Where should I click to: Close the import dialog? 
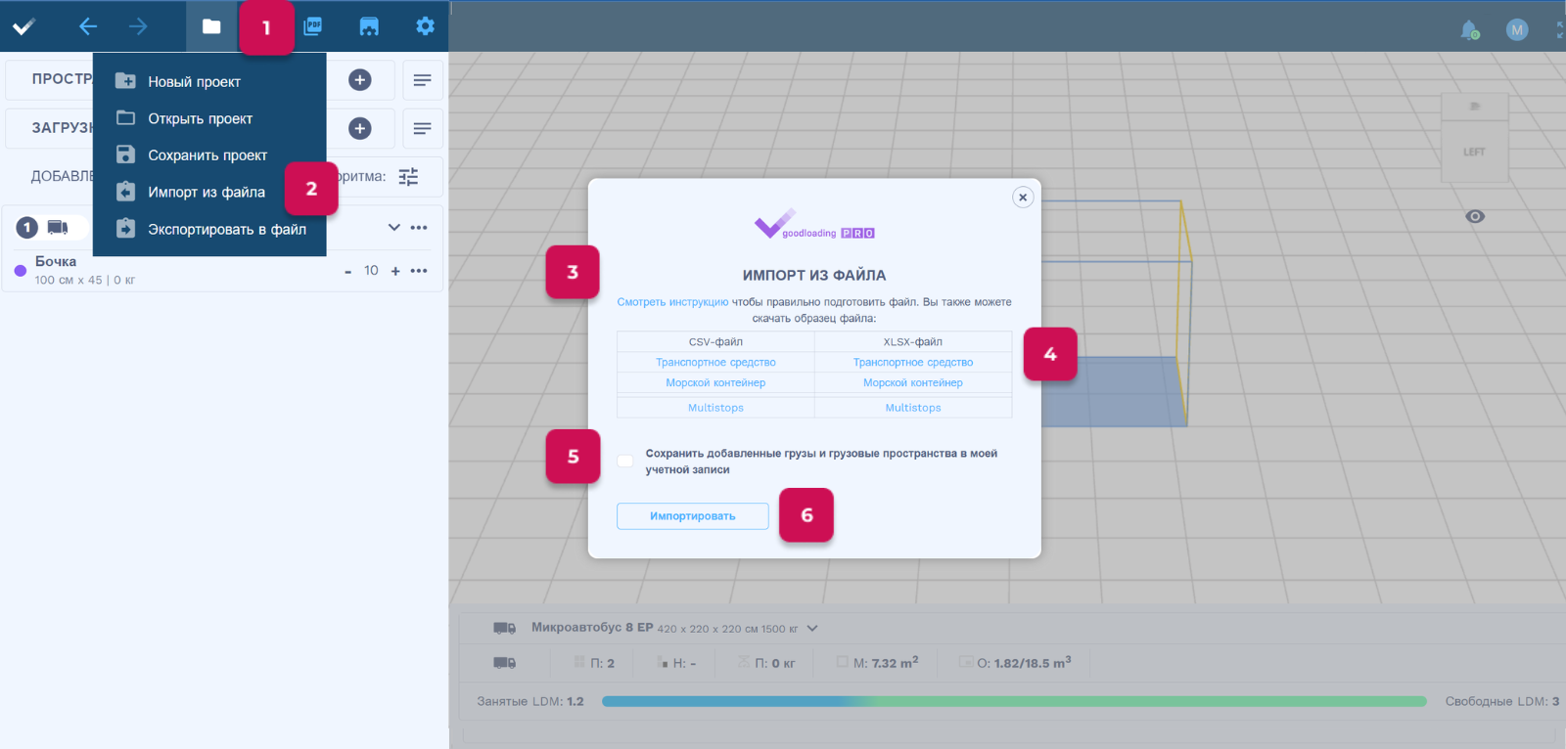click(1023, 198)
